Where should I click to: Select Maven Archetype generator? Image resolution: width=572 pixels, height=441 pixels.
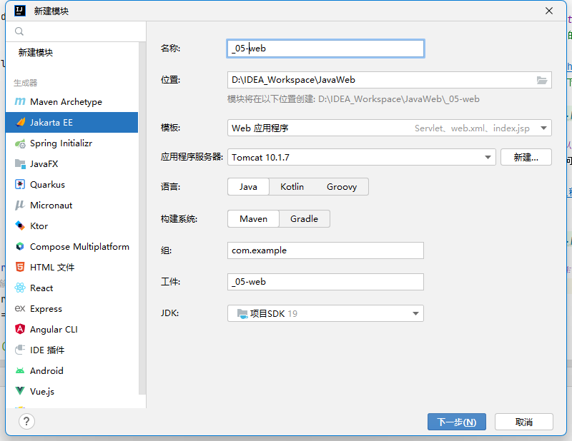(72, 101)
